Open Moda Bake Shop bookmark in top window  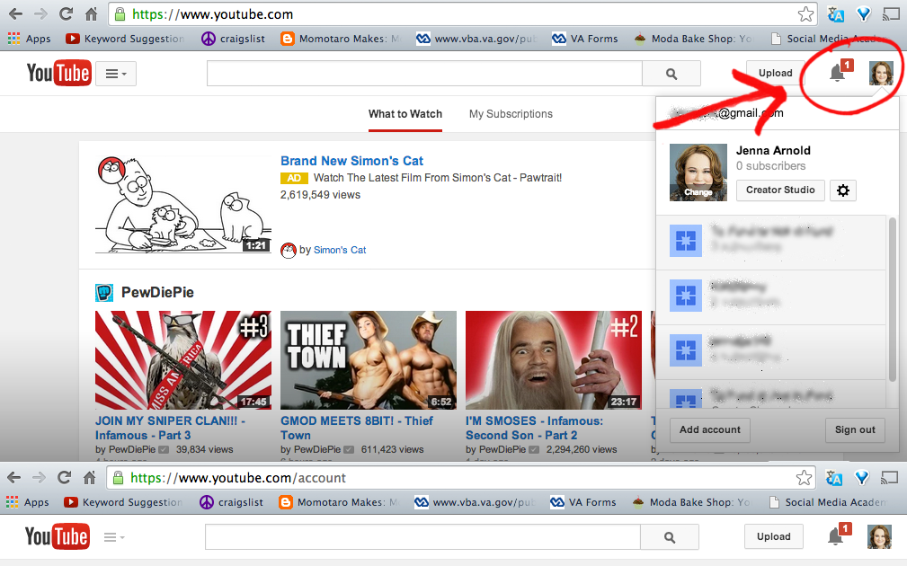tap(693, 39)
